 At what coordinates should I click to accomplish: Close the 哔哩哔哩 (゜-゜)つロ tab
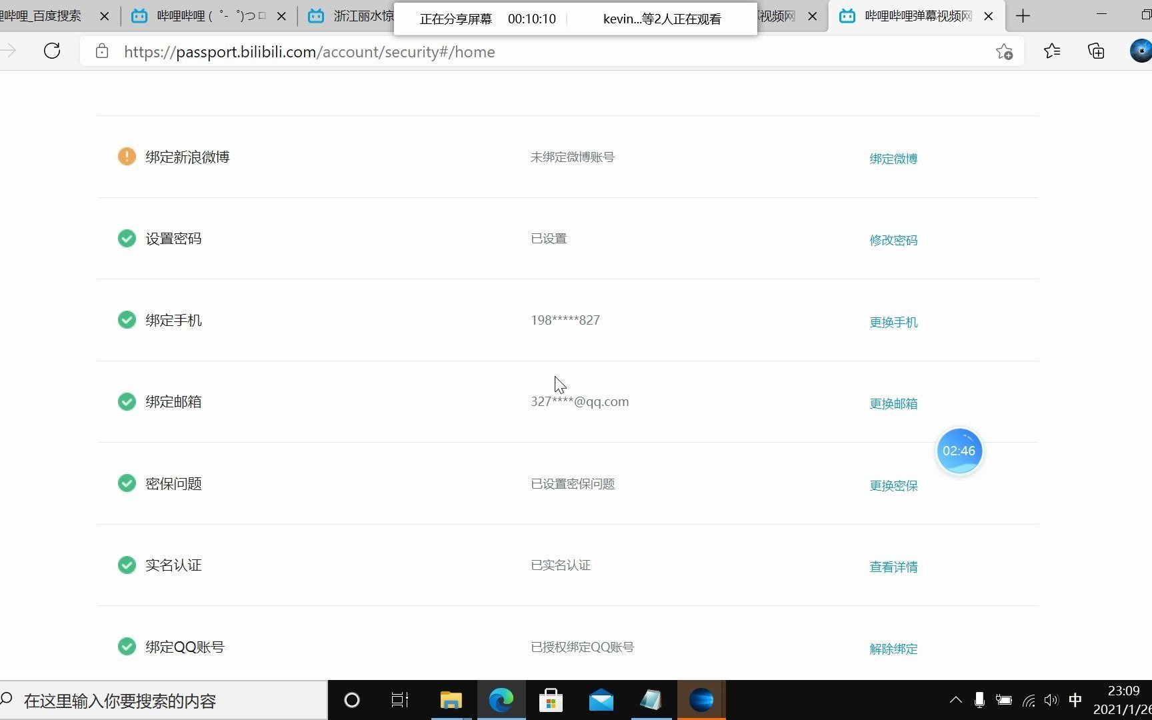[281, 16]
